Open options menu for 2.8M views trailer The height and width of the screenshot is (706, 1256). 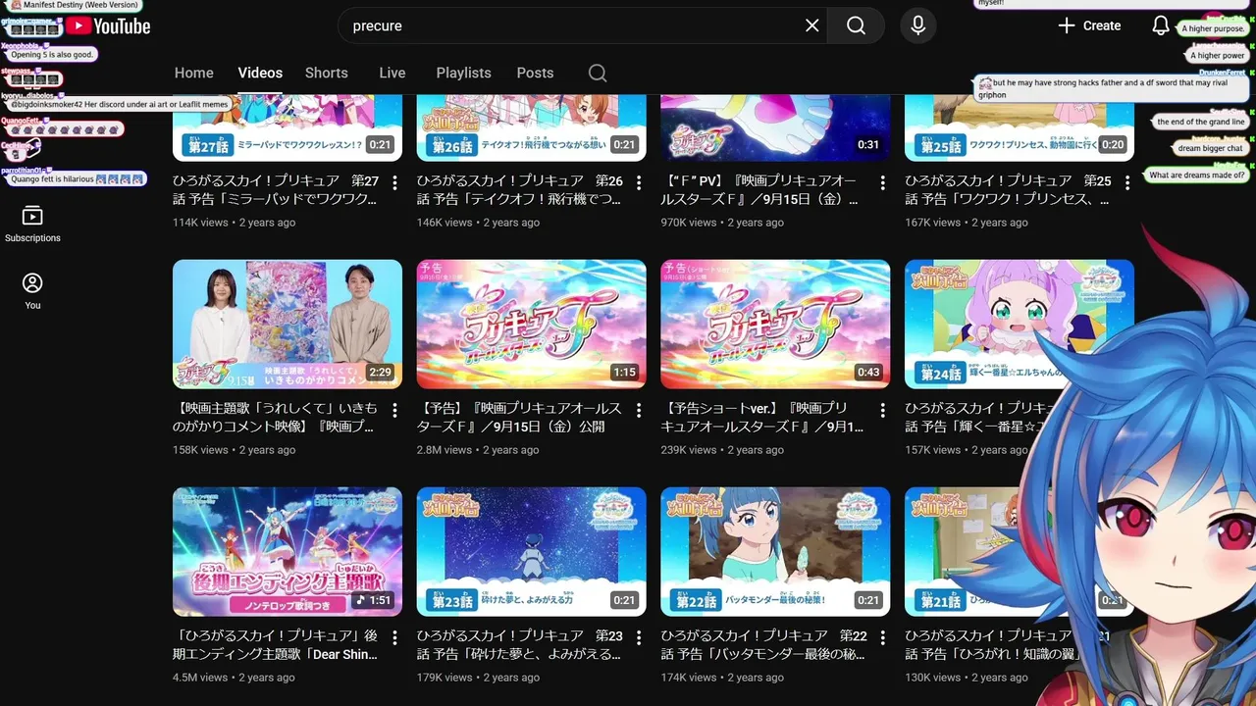coord(639,410)
